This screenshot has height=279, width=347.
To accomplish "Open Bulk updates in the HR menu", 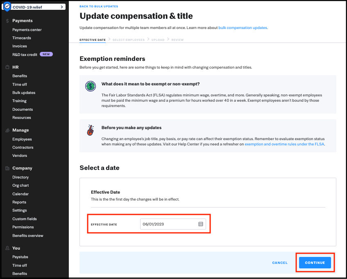I will tap(24, 93).
